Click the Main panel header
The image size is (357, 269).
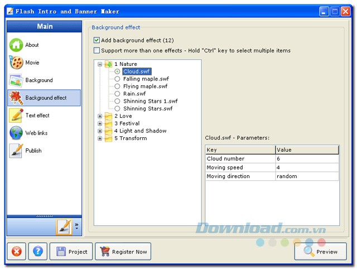click(x=44, y=26)
